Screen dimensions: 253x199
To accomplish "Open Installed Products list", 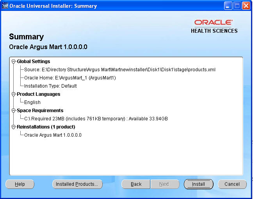I will pyautogui.click(x=77, y=184).
